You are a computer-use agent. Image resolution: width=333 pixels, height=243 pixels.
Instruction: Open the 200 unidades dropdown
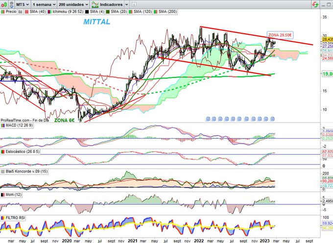click(73, 4)
